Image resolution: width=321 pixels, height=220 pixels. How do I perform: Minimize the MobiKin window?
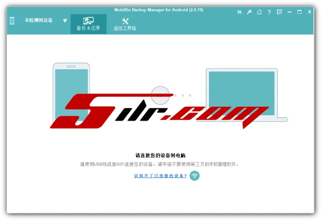click(289, 12)
